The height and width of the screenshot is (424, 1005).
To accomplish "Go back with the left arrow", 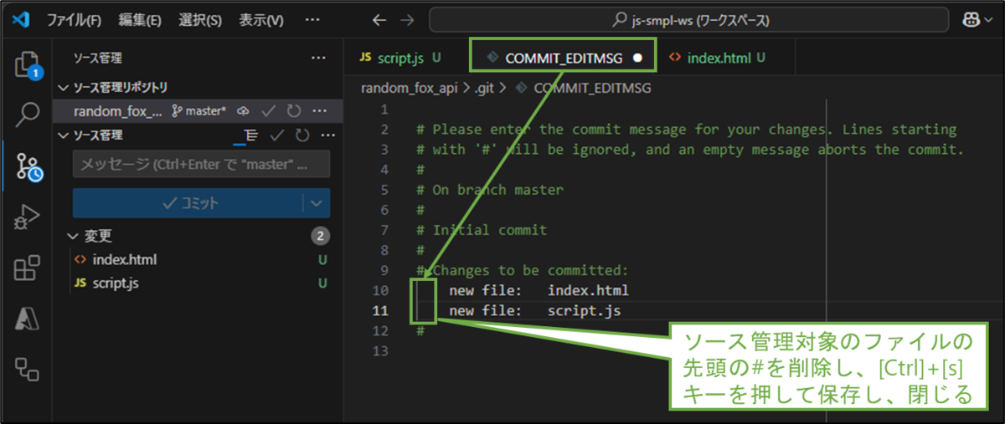I will (x=379, y=20).
